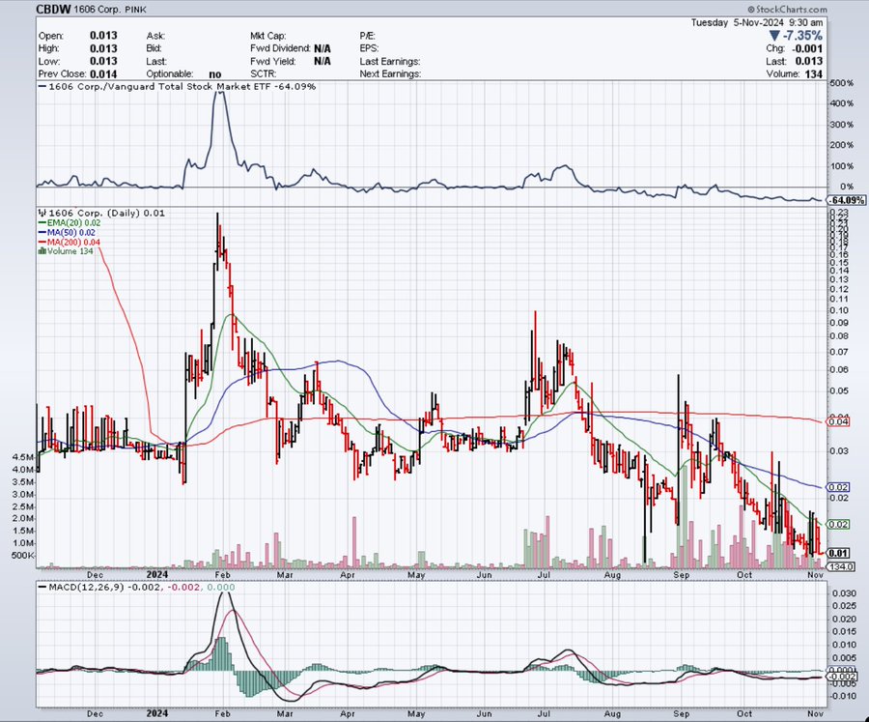Click the Next Earnings: label

390,73
